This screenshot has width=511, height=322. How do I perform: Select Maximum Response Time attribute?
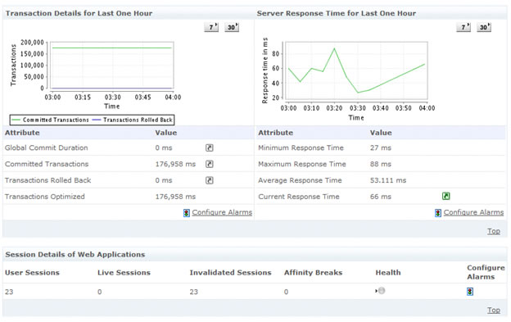pyautogui.click(x=302, y=164)
